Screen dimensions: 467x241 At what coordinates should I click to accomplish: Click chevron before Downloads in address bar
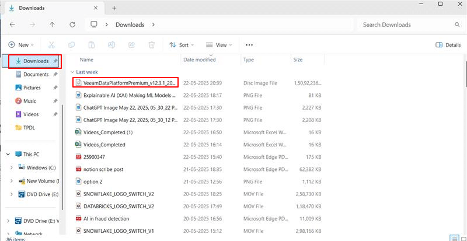(107, 25)
